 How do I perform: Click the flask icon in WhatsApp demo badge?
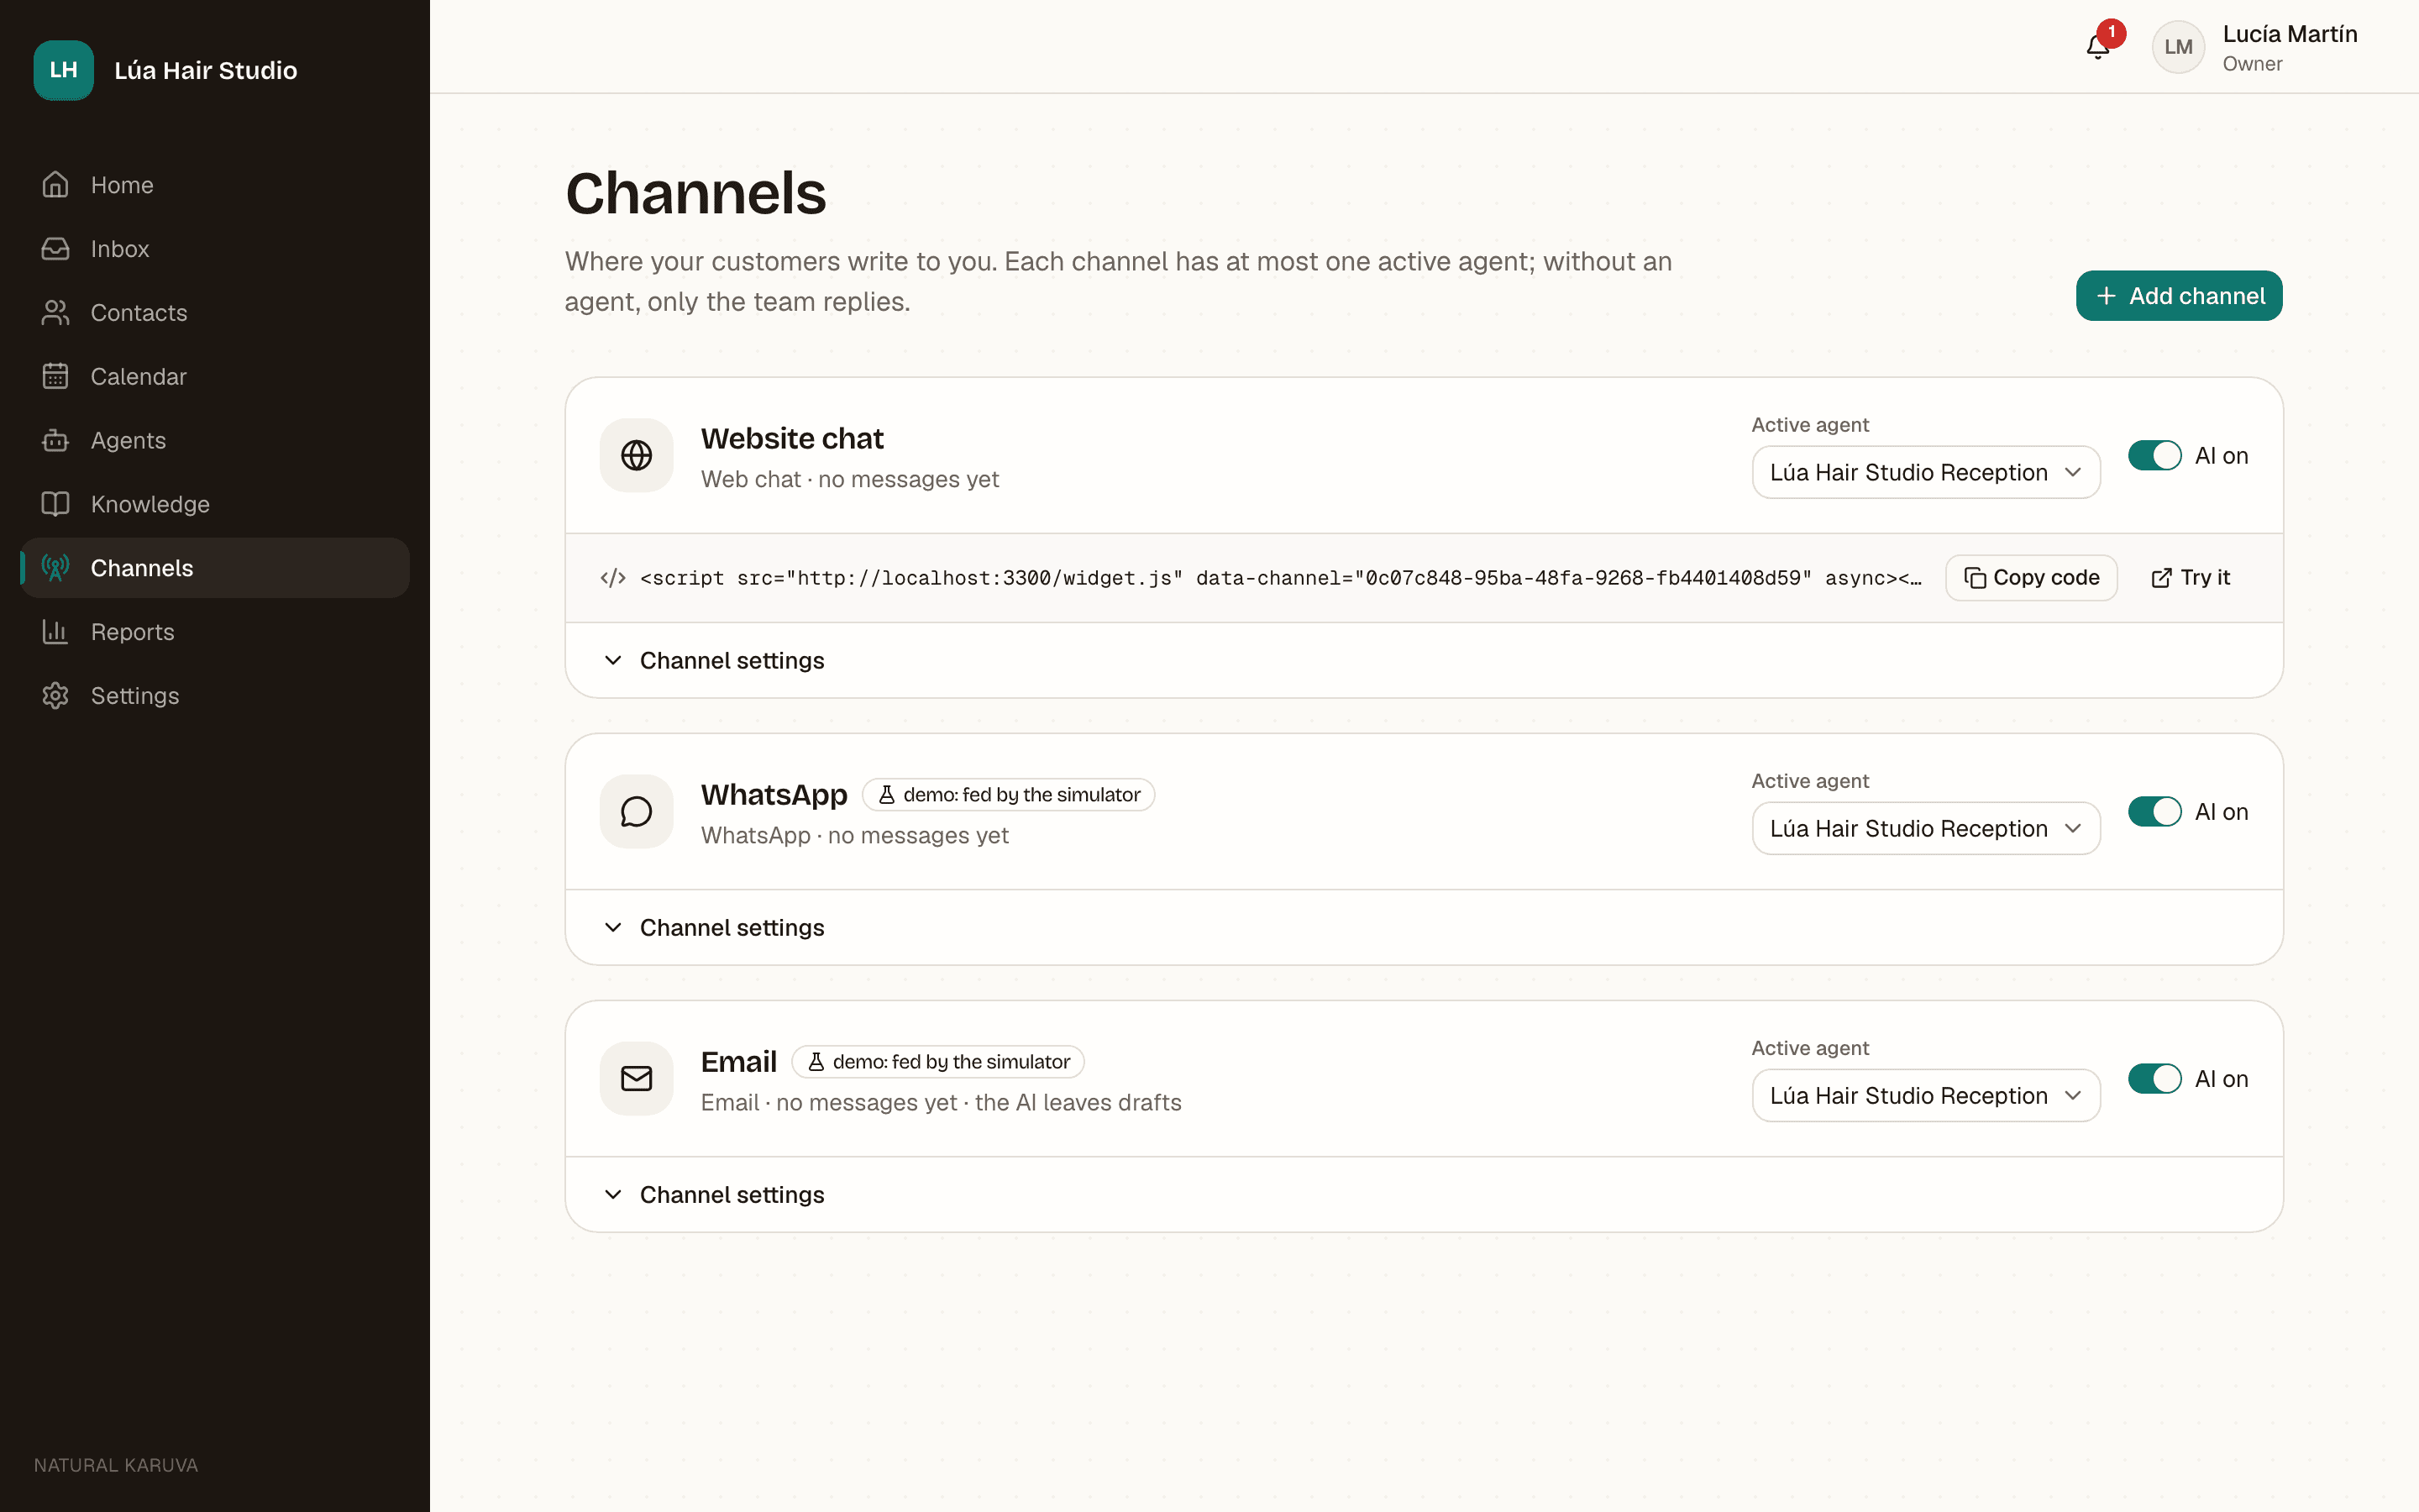(887, 795)
